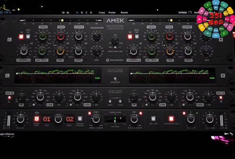Click the left channel OUTPUT knob
235x159 pixels.
79,36
